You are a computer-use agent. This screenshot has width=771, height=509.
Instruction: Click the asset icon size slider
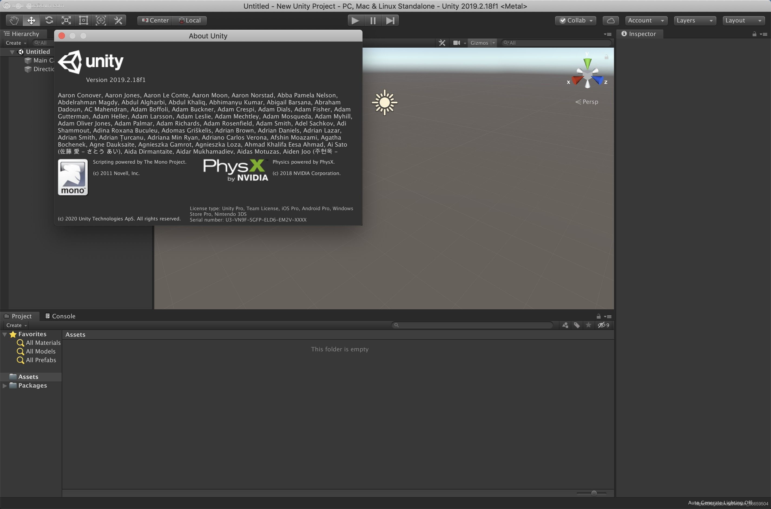click(594, 493)
